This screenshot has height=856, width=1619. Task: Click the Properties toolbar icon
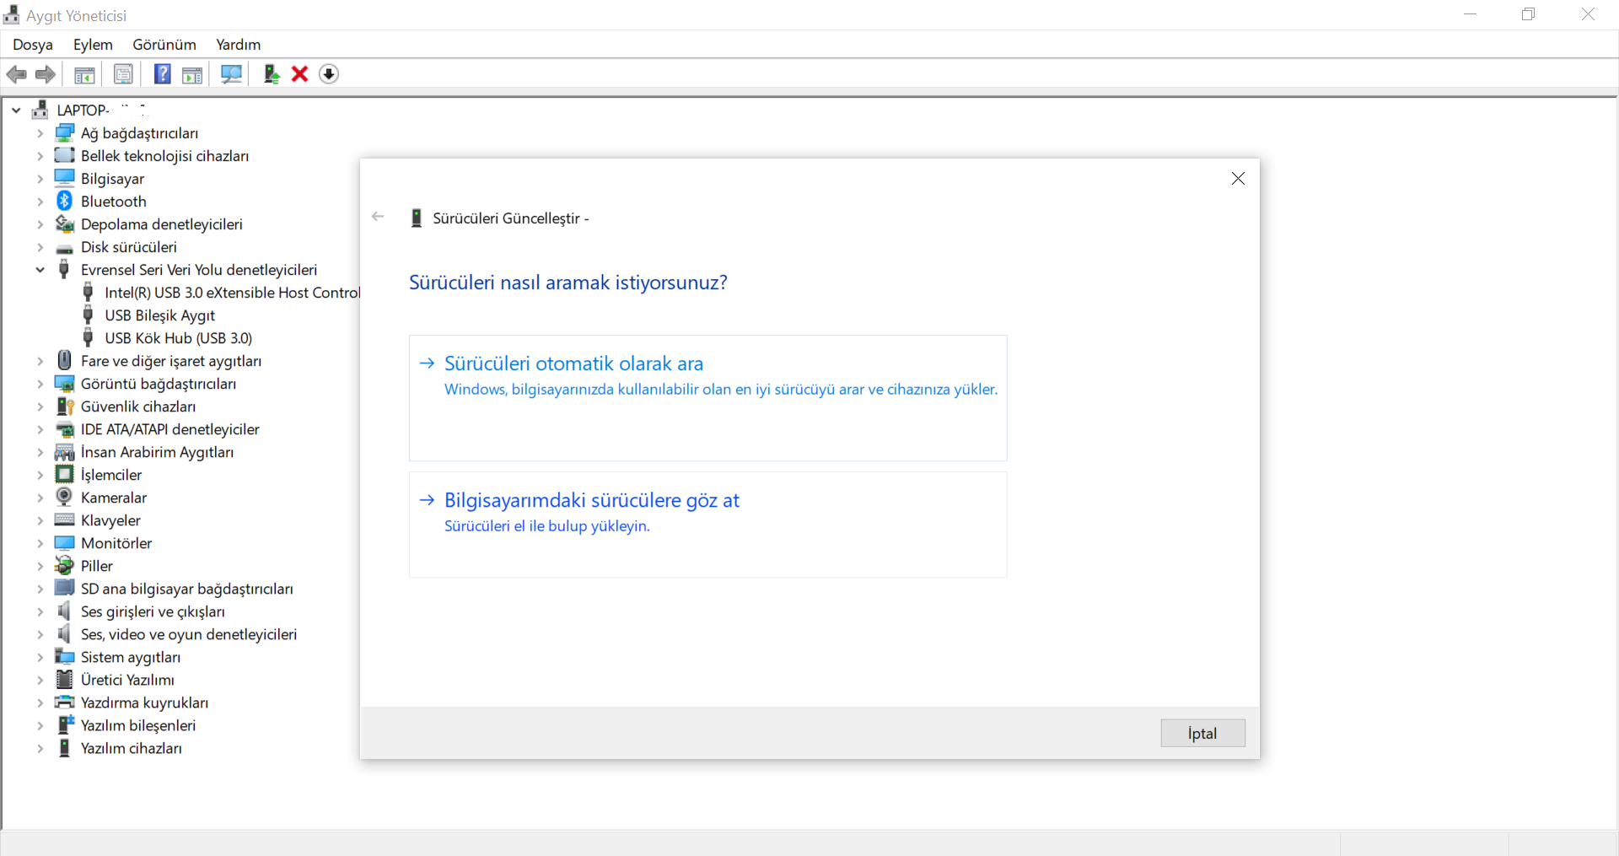click(123, 74)
